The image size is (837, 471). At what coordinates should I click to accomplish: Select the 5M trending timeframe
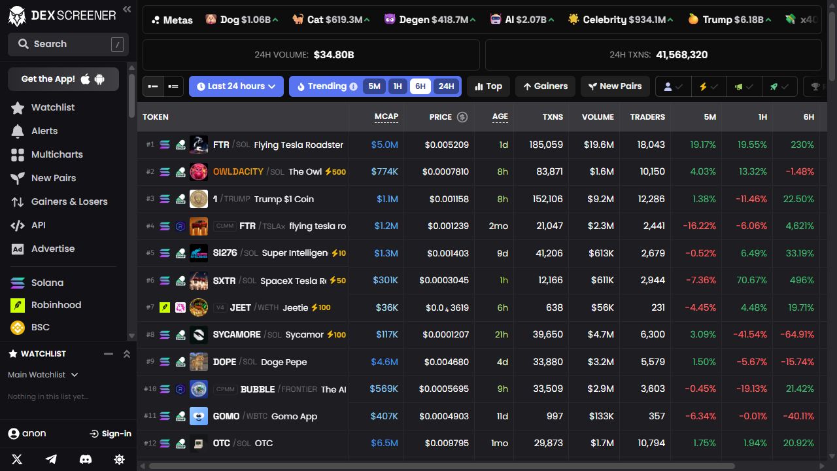pos(374,86)
